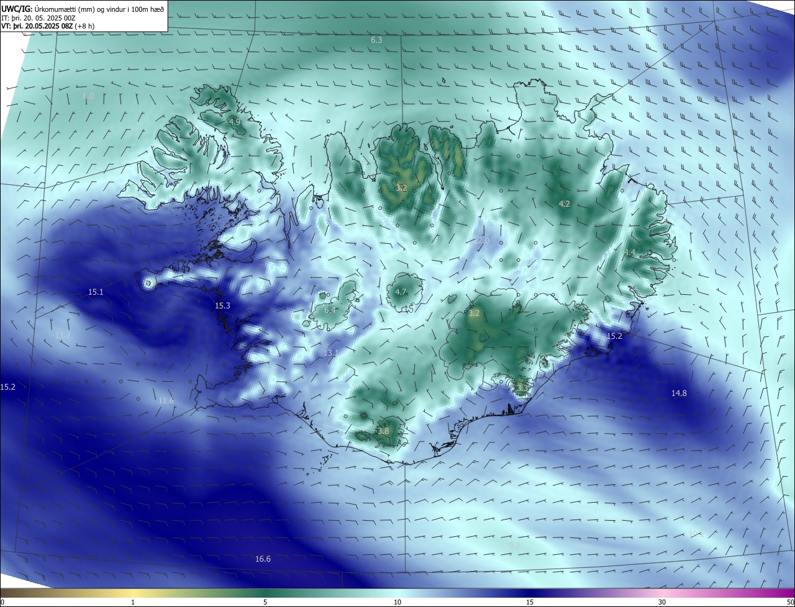Click the '50' label on the color scale

790,602
